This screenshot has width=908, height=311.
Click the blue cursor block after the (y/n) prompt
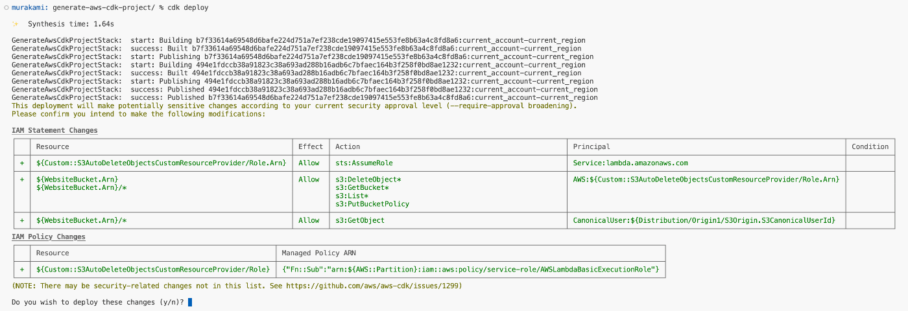tap(189, 303)
